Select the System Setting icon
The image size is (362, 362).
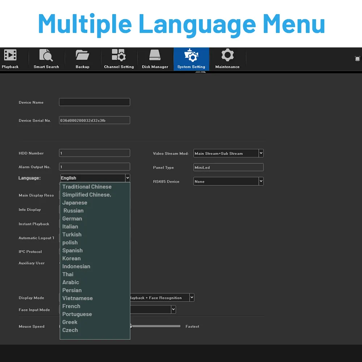coord(191,55)
